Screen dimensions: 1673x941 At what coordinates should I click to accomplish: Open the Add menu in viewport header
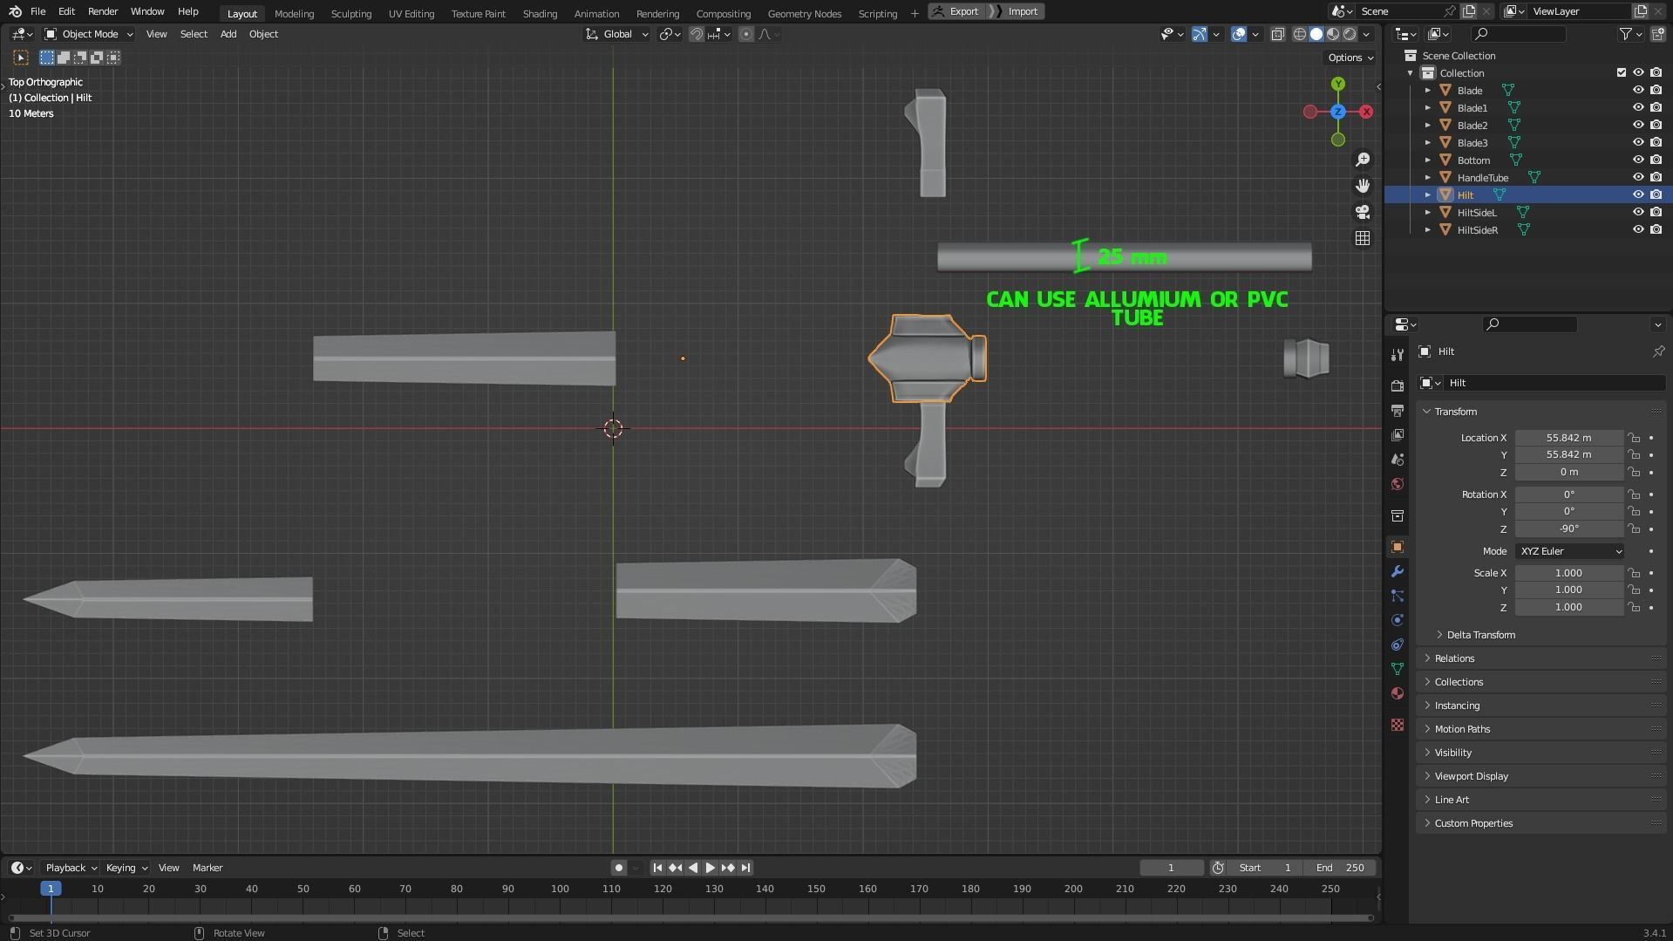pyautogui.click(x=228, y=34)
